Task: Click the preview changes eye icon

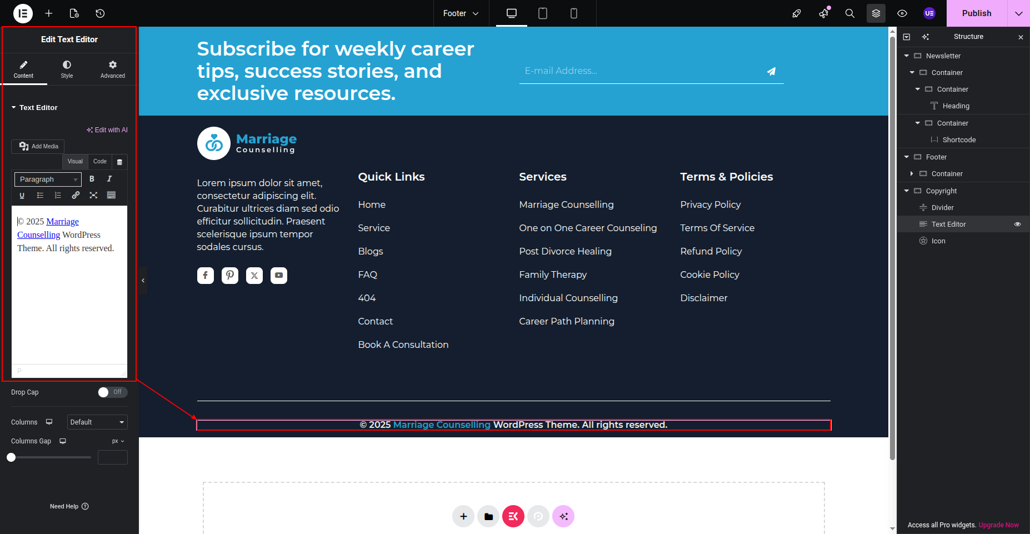Action: click(902, 13)
